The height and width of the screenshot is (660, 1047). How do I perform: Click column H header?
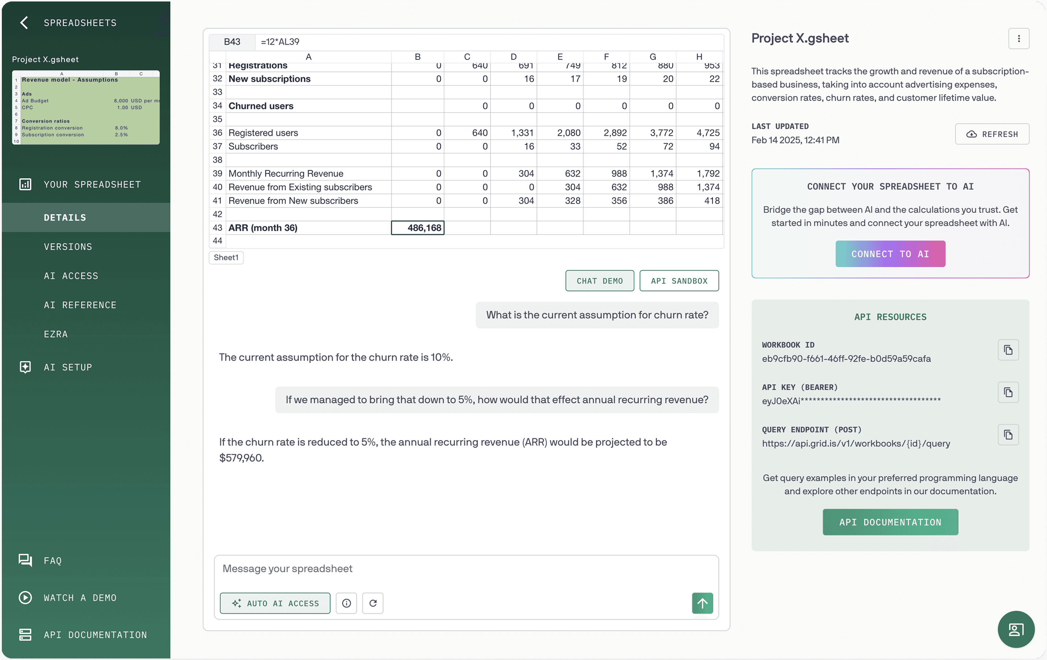[x=699, y=56]
